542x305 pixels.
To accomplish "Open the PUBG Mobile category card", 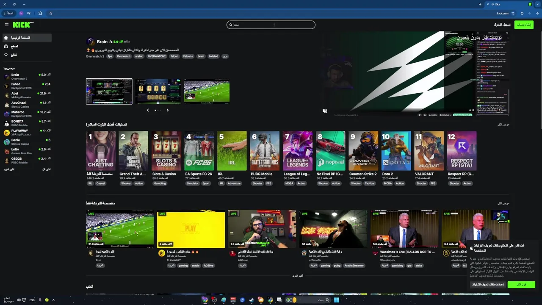I will click(265, 151).
